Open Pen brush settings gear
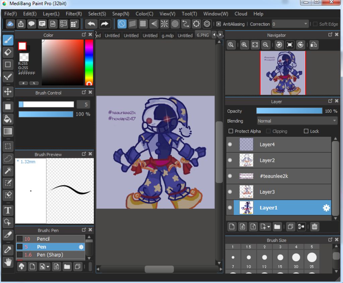 point(81,247)
